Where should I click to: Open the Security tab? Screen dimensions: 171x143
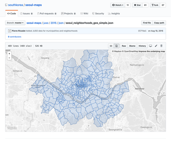(98, 13)
